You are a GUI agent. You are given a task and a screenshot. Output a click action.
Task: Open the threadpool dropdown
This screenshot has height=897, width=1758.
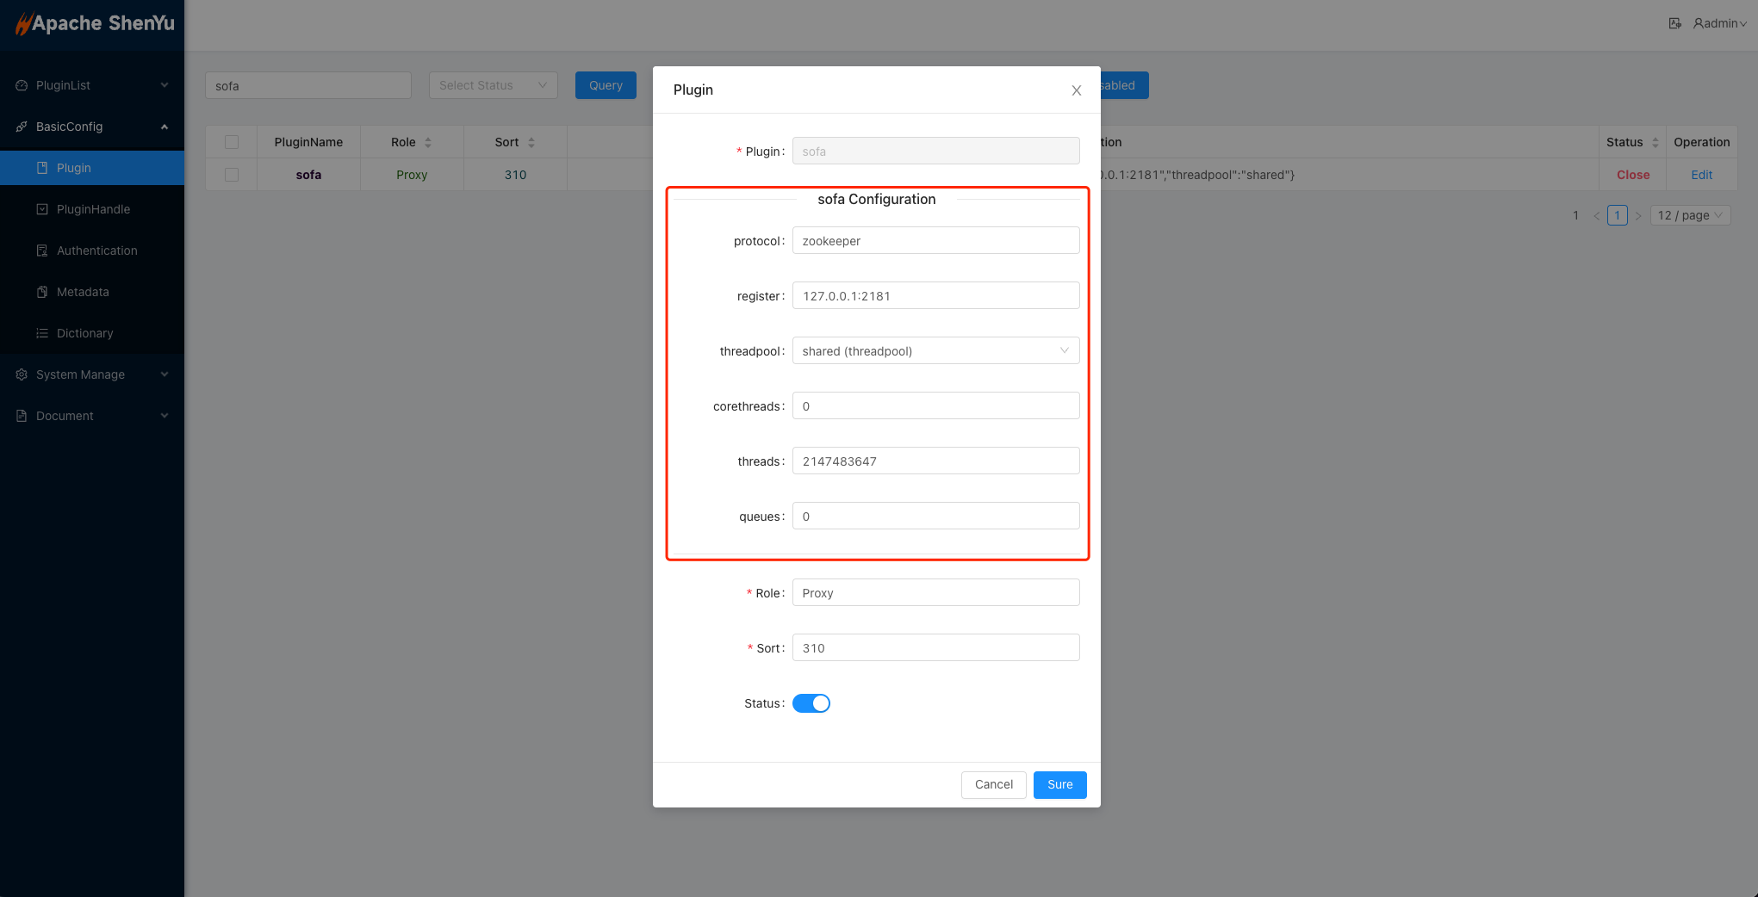click(x=935, y=351)
